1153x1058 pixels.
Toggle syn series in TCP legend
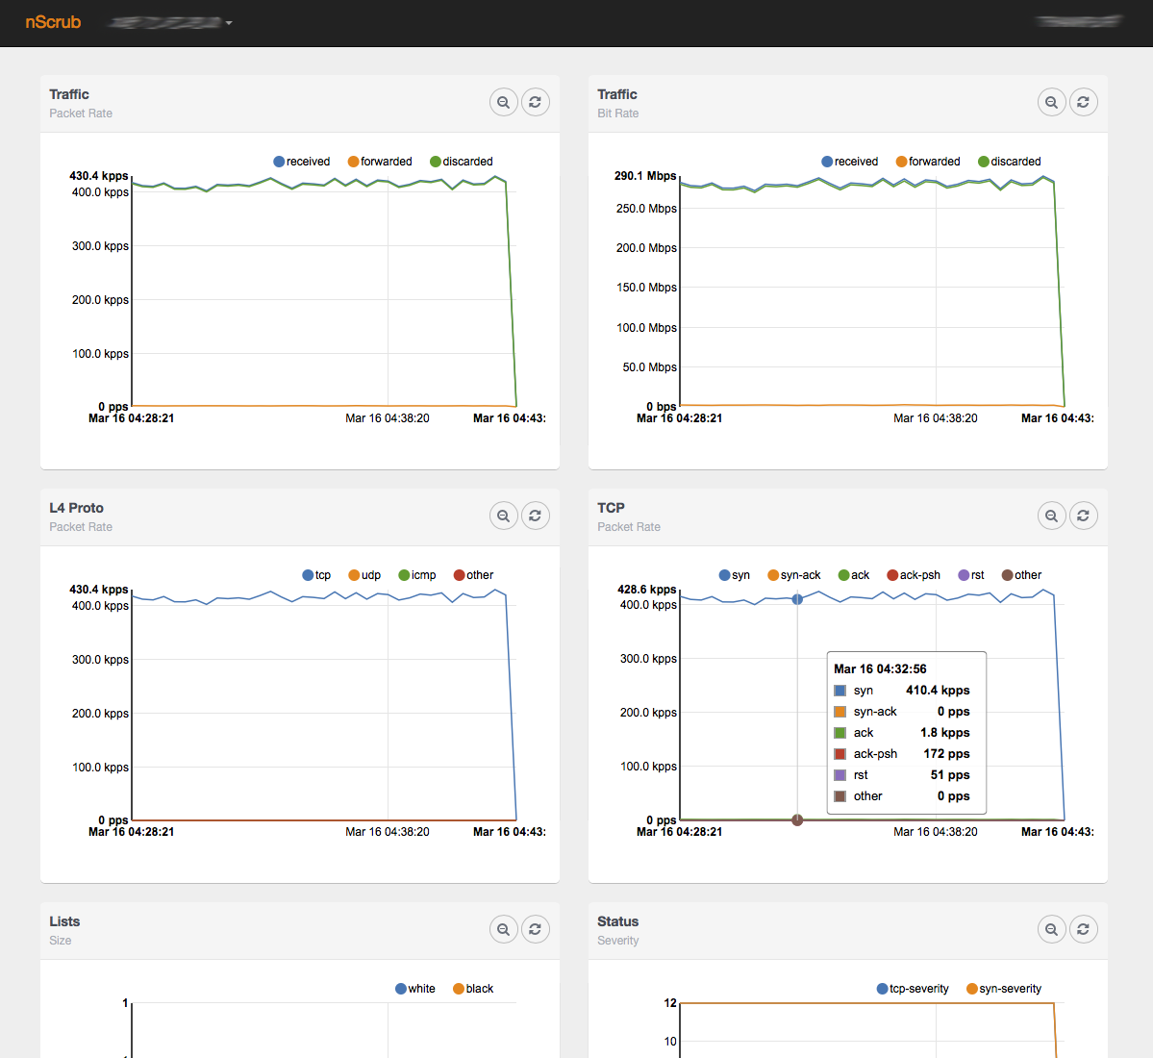[734, 575]
